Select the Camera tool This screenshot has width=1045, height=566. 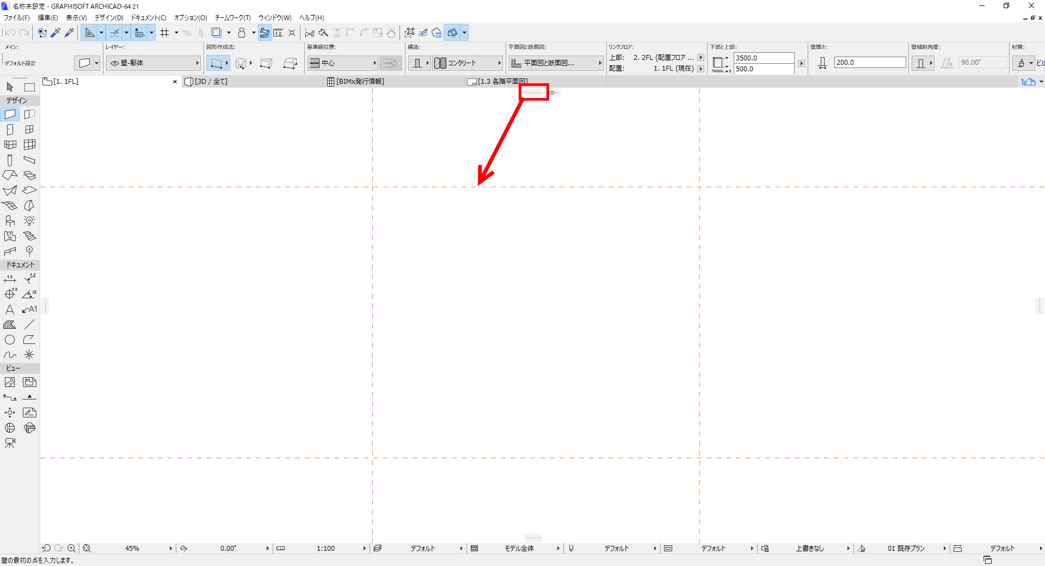point(10,443)
